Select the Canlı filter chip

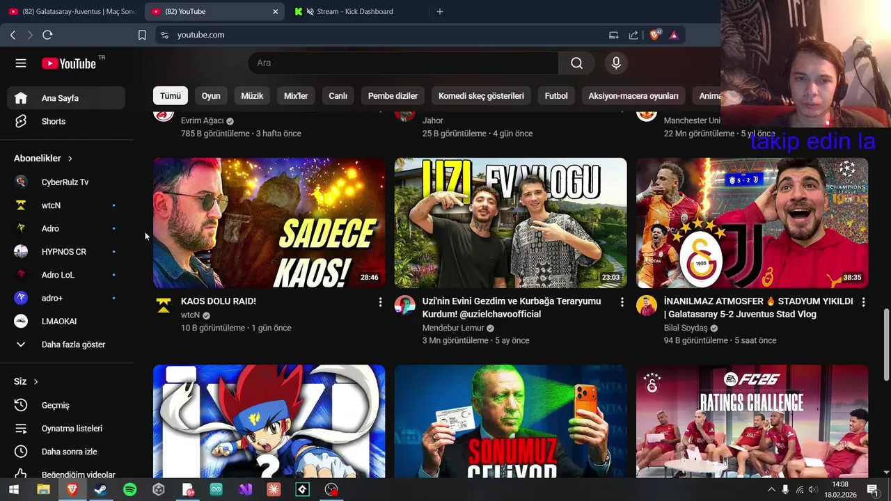(338, 96)
